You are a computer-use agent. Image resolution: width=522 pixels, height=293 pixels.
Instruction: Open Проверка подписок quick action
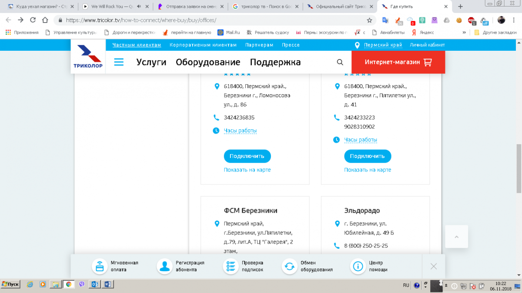point(231,266)
